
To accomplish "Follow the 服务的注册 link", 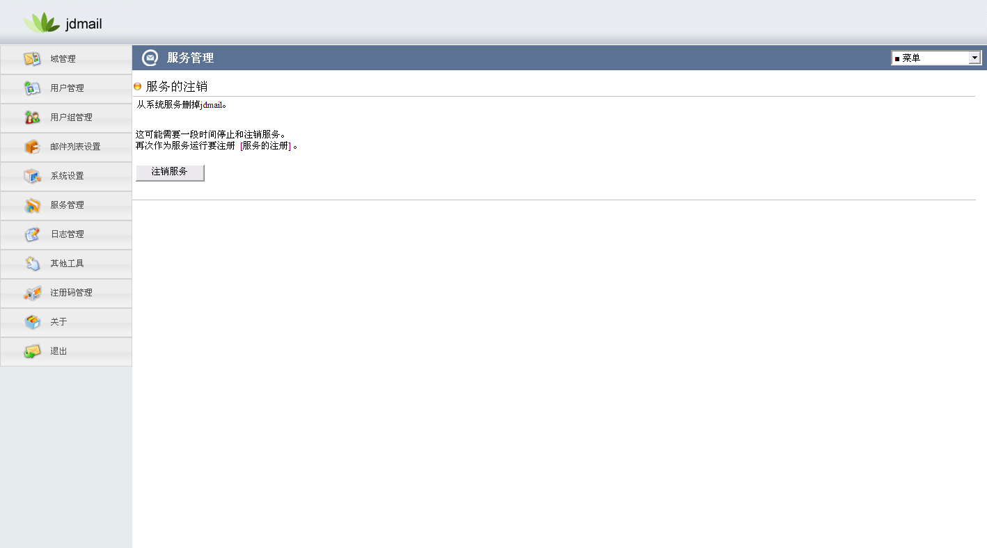I will click(265, 146).
